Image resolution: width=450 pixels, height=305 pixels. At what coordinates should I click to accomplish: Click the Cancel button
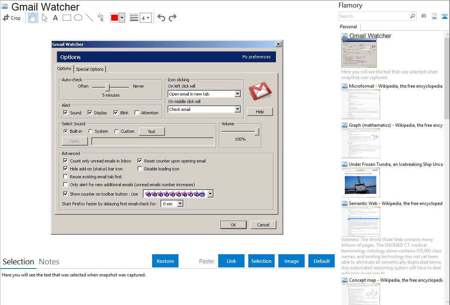point(263,225)
